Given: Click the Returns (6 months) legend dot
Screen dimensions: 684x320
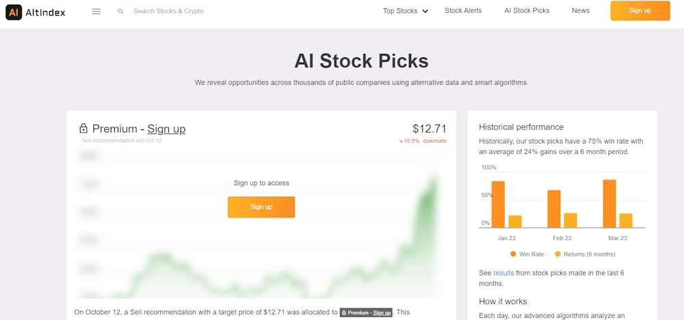Looking at the screenshot, I should [557, 254].
